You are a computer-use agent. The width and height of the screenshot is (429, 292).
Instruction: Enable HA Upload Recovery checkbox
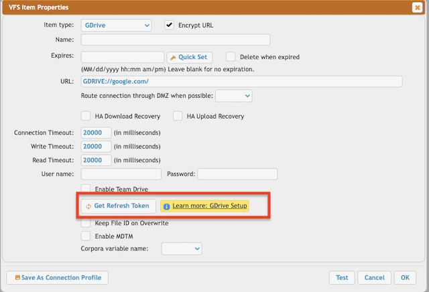(x=178, y=116)
